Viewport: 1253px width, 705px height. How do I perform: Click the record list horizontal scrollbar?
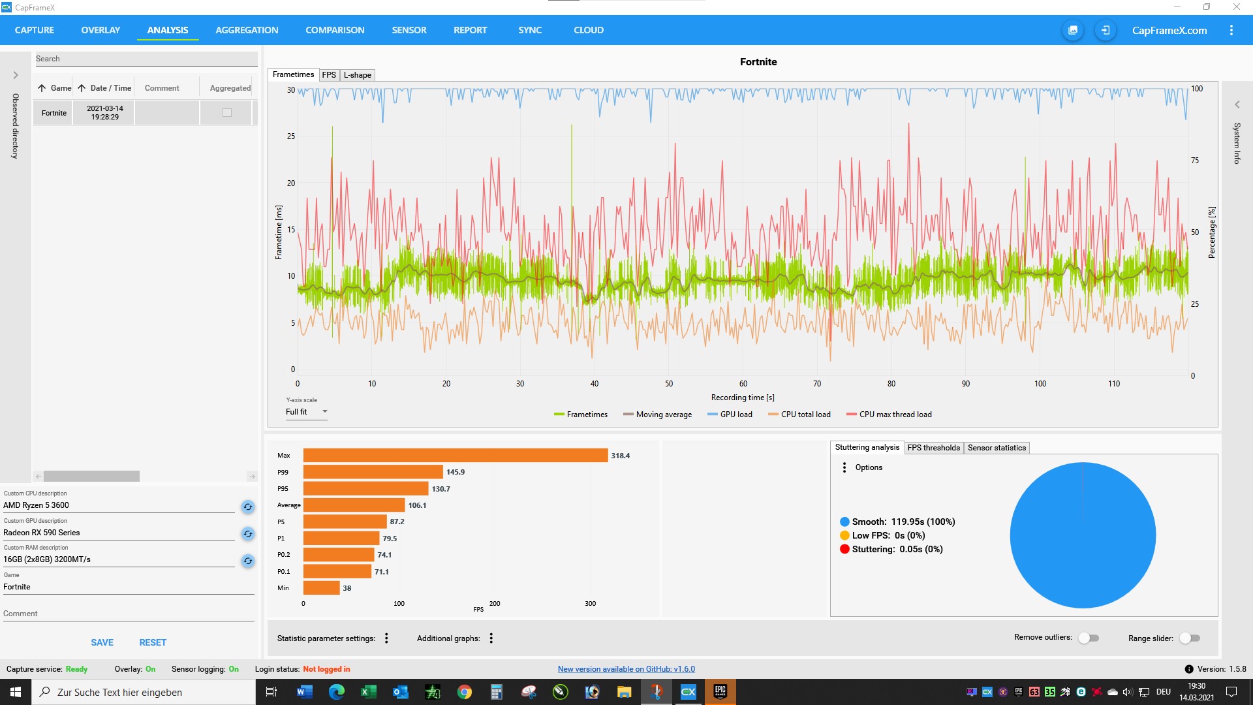(91, 477)
